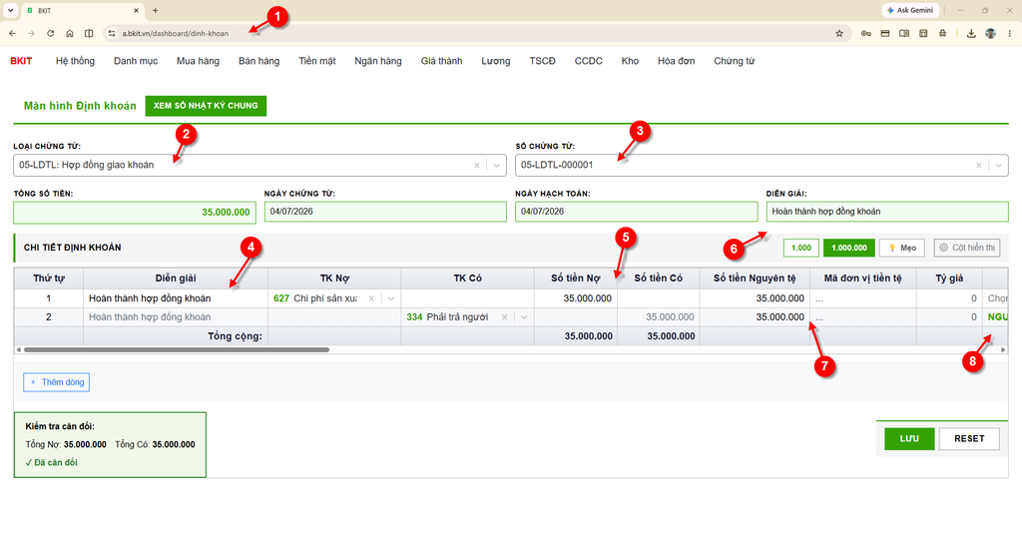Image resolution: width=1022 pixels, height=549 pixels.
Task: Click the Ngày chứng từ date field
Action: 385,212
